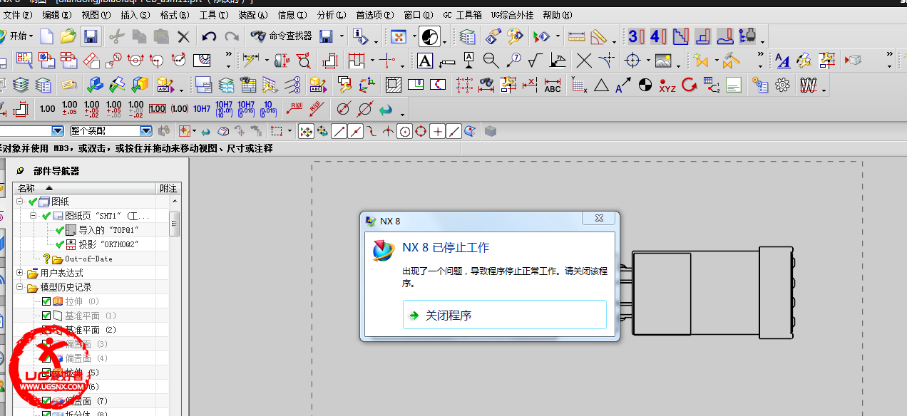Undo the last action
Viewport: 907px width, 416px height.
[x=209, y=36]
